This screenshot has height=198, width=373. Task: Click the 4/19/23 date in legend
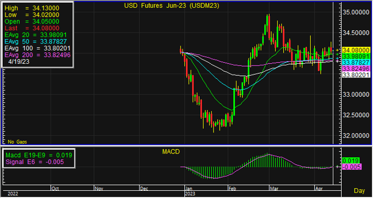tap(19, 62)
